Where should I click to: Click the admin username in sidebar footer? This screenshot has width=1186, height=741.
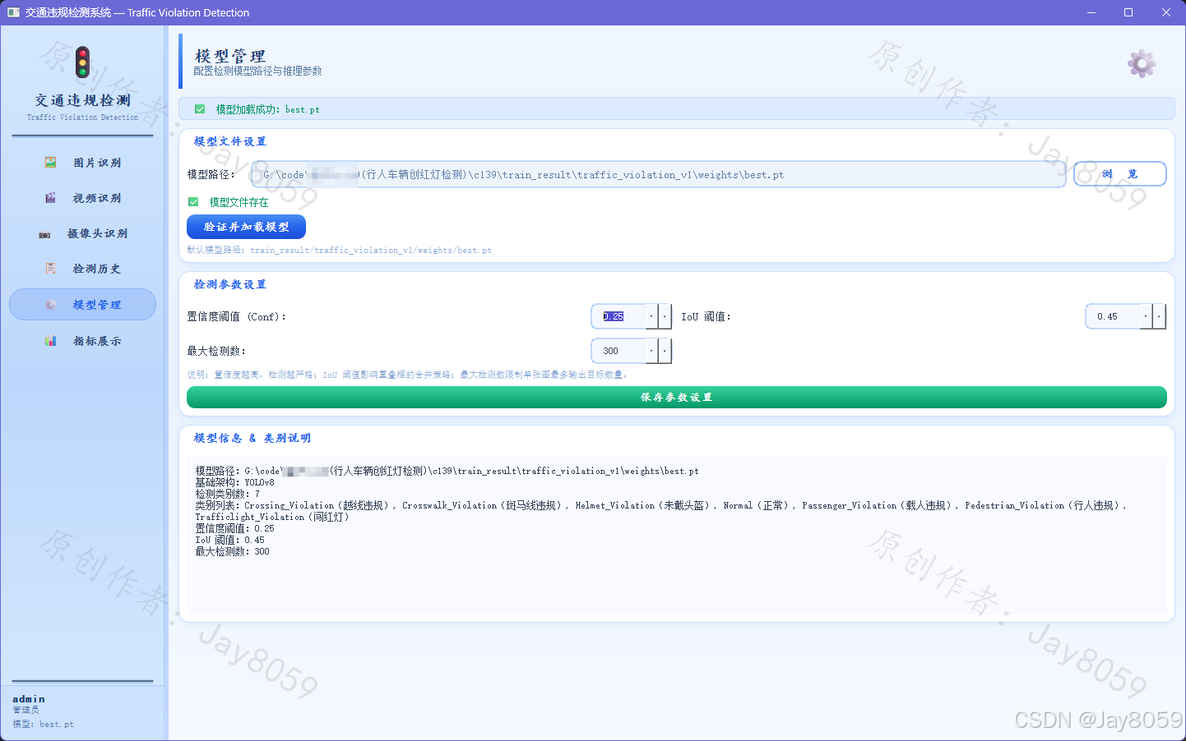(29, 699)
